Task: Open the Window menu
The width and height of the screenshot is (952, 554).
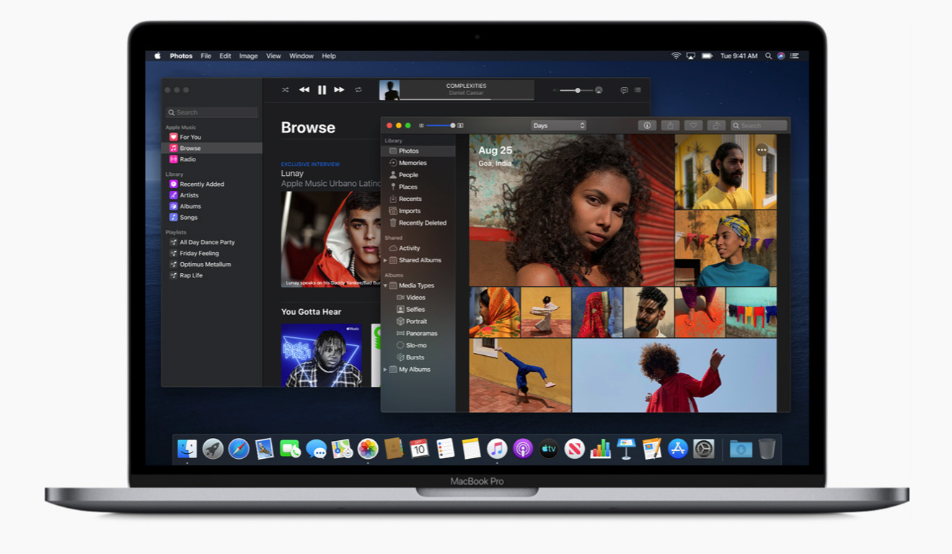Action: click(x=301, y=55)
